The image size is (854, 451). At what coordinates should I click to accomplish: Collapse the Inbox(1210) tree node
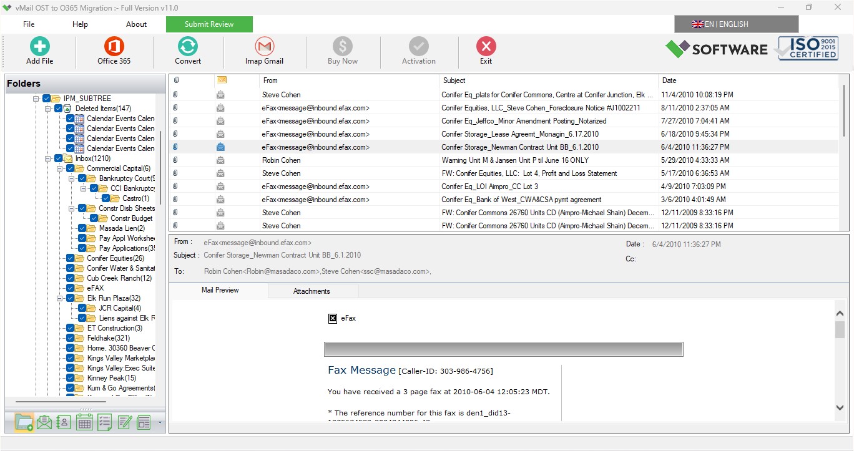[x=48, y=158]
